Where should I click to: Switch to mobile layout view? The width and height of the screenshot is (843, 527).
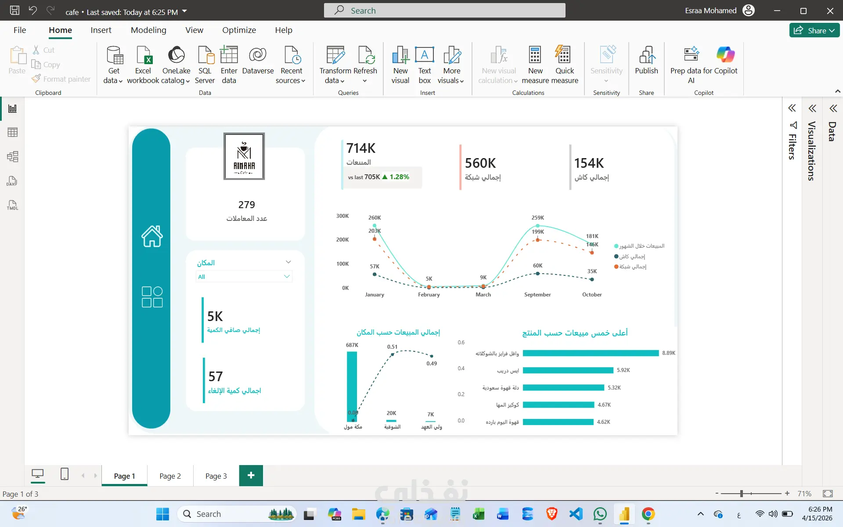click(x=65, y=474)
